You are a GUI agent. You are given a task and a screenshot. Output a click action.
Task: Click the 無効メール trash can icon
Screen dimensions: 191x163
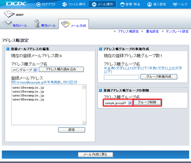tap(37, 23)
